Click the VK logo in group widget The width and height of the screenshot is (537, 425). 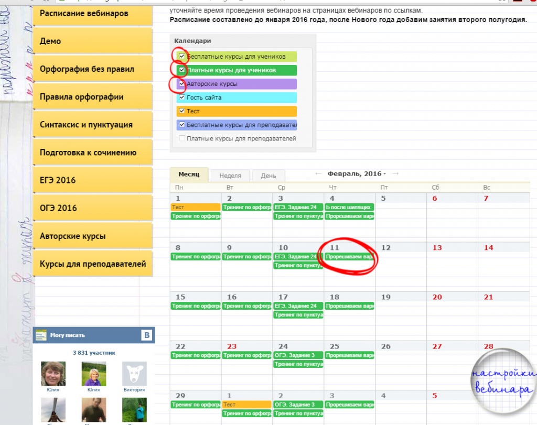coord(147,335)
